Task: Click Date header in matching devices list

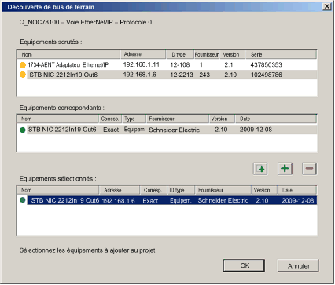Action: point(276,119)
